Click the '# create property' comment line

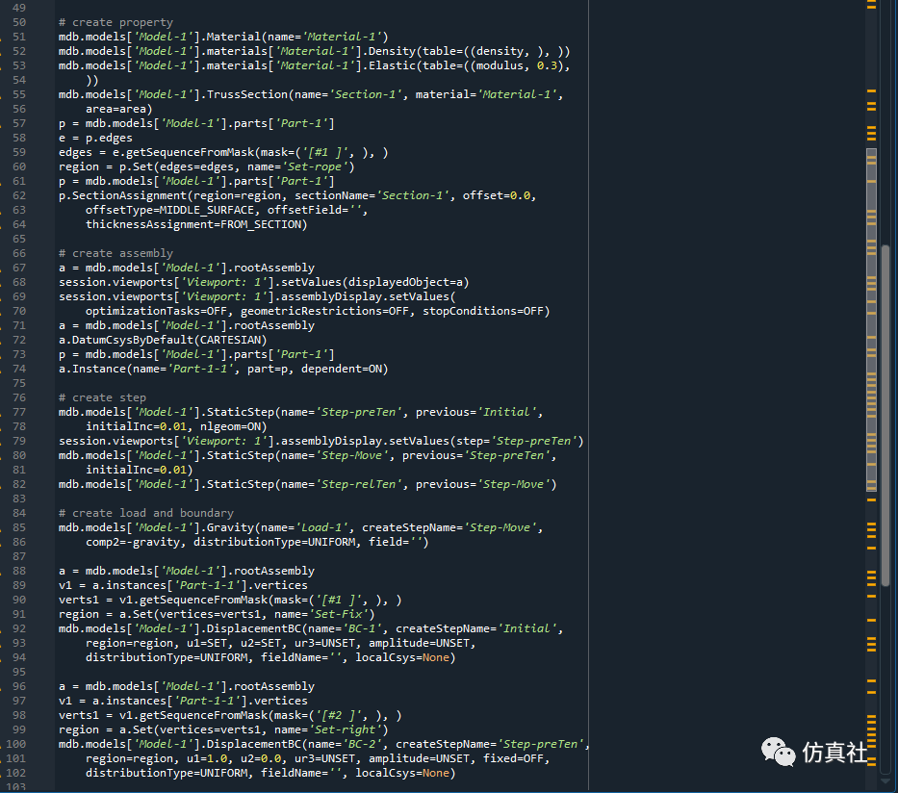(x=115, y=22)
